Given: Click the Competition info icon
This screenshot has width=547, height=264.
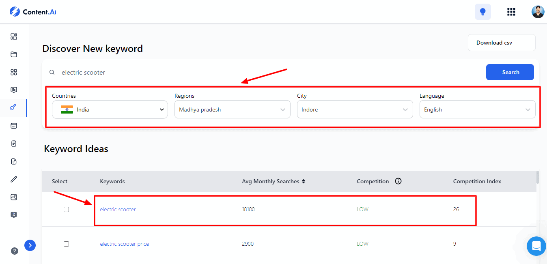Looking at the screenshot, I should click(398, 181).
